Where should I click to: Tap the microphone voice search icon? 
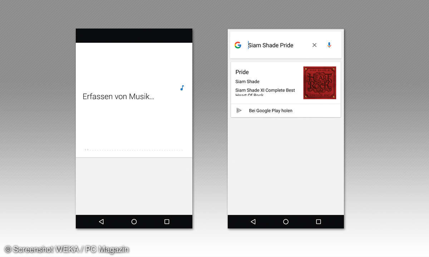329,45
